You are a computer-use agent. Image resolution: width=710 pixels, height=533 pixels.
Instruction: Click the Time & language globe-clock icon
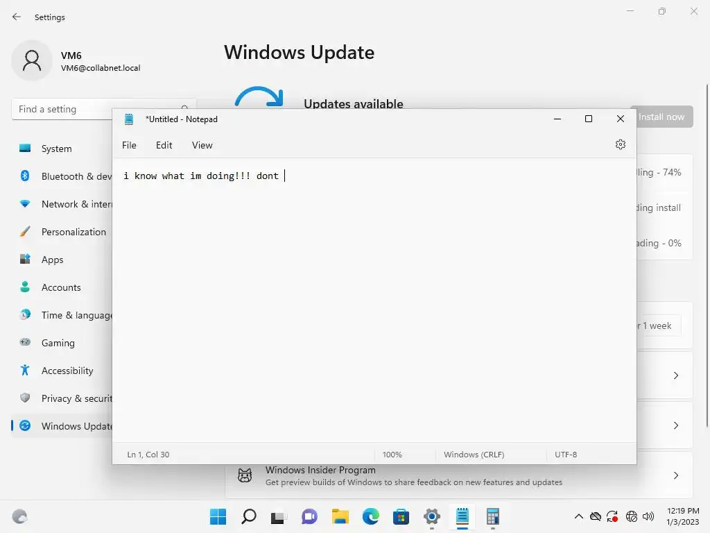tap(25, 314)
